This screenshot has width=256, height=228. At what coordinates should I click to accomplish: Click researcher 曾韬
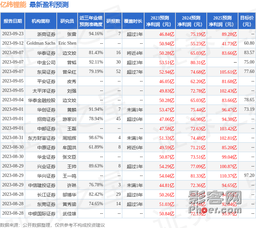click(x=71, y=63)
